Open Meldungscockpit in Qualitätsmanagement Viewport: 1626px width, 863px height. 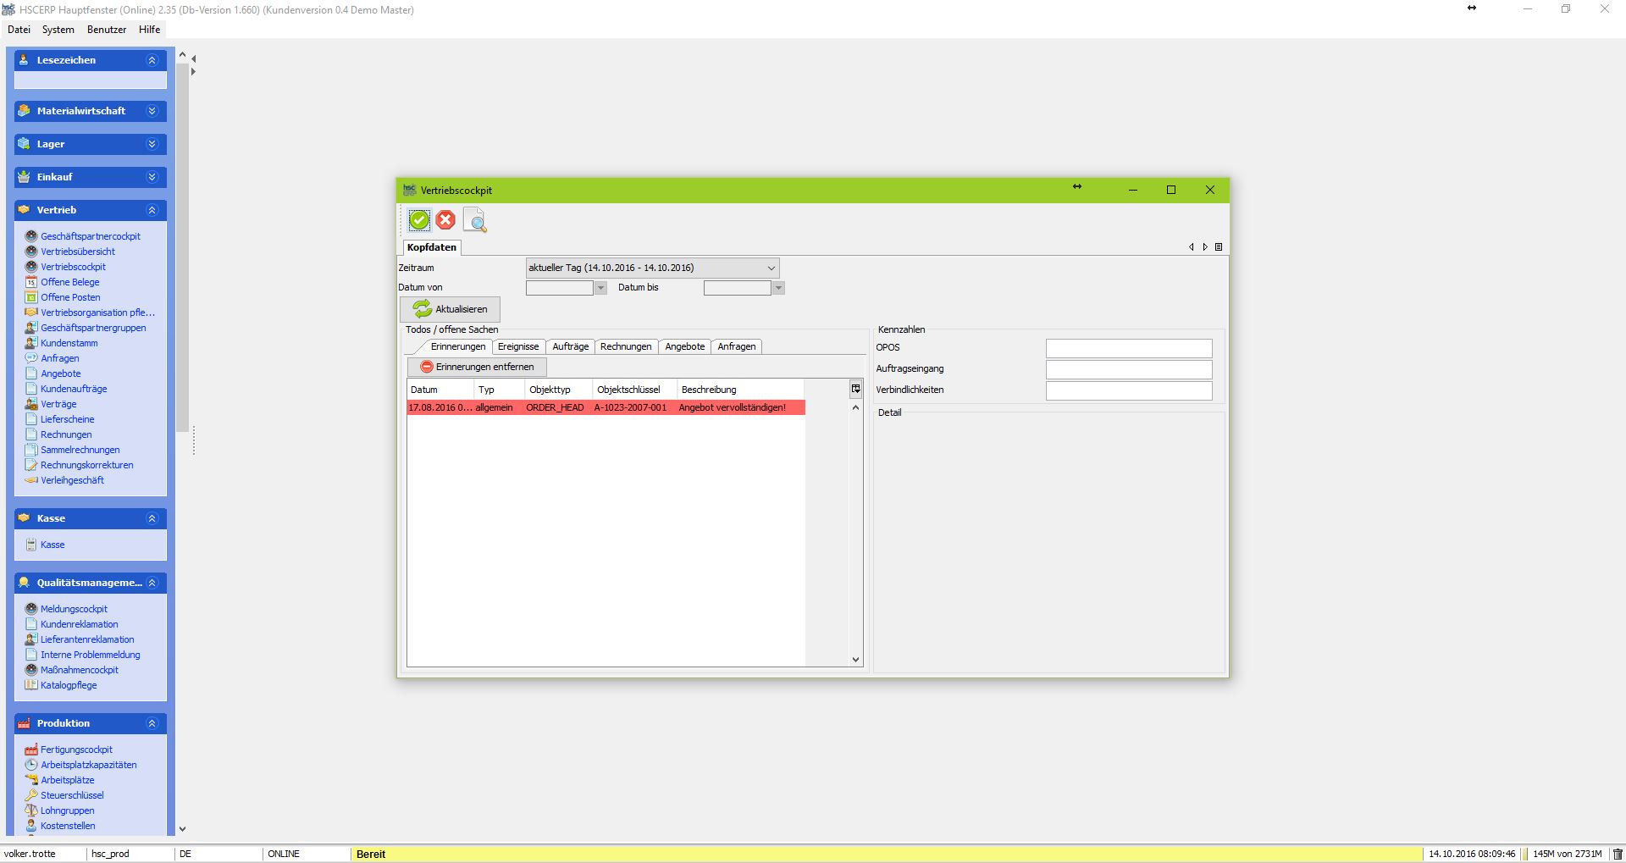coord(74,609)
